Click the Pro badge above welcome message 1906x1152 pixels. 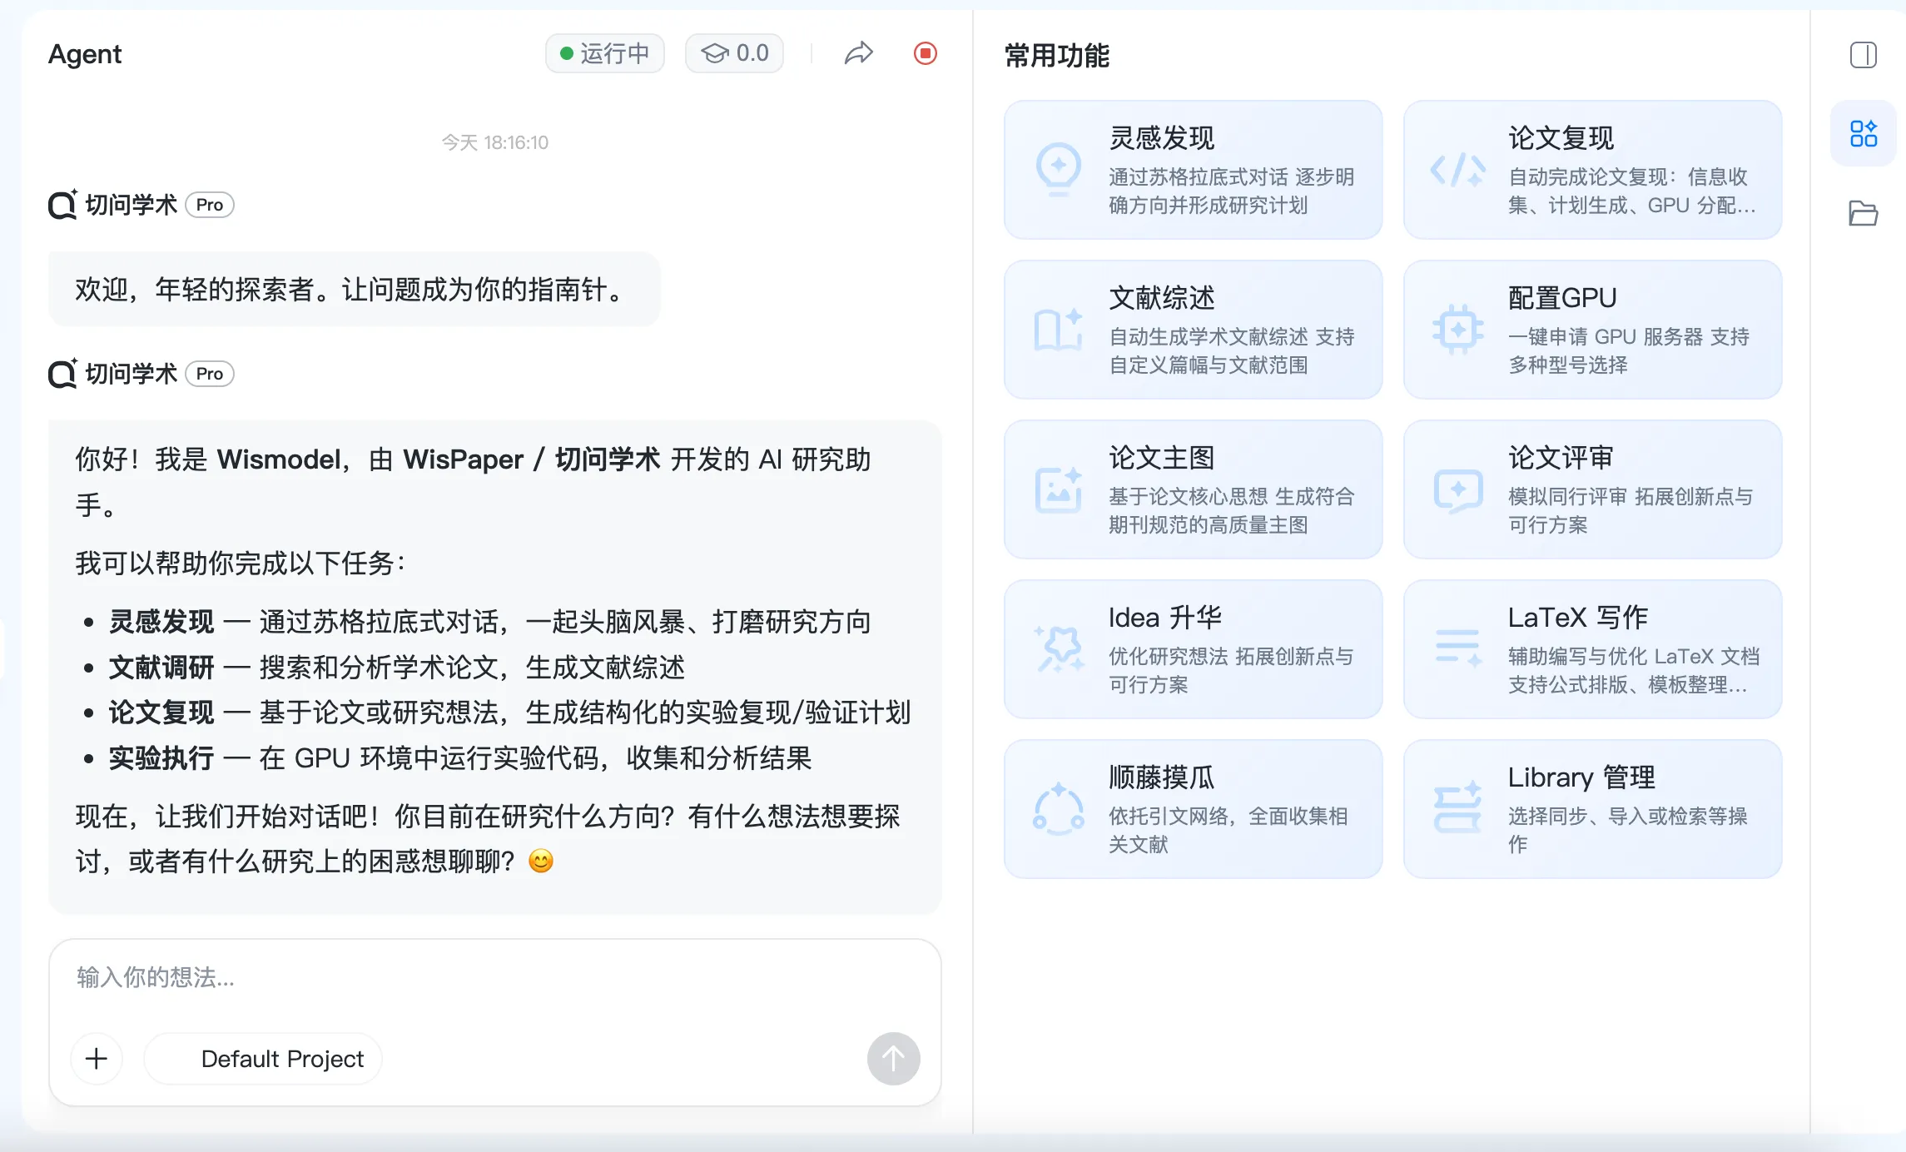210,205
